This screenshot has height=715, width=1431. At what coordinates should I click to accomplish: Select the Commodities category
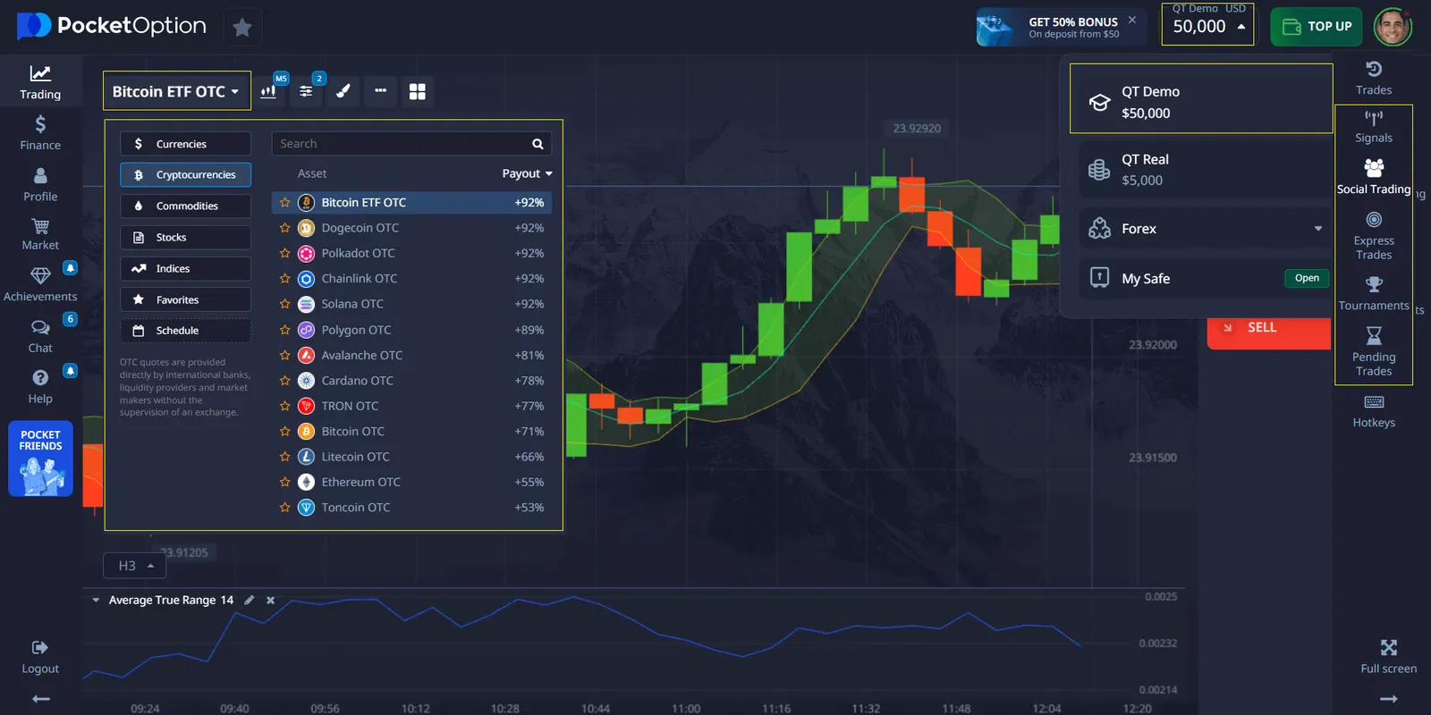(x=185, y=206)
